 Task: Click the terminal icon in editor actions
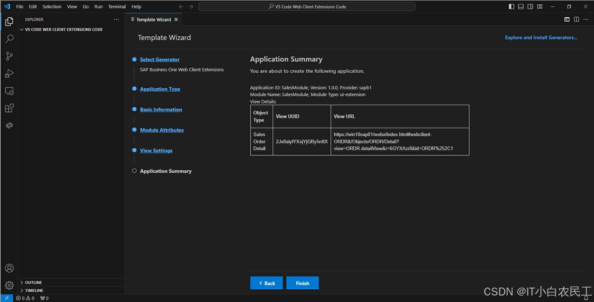pyautogui.click(x=567, y=19)
